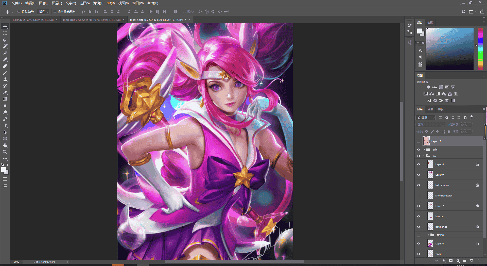Show the NSFW group

419,235
